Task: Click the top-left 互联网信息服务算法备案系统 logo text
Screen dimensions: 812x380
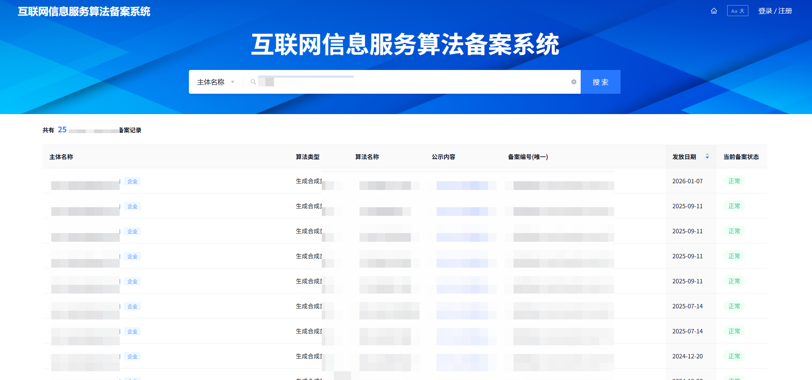Action: (x=84, y=11)
